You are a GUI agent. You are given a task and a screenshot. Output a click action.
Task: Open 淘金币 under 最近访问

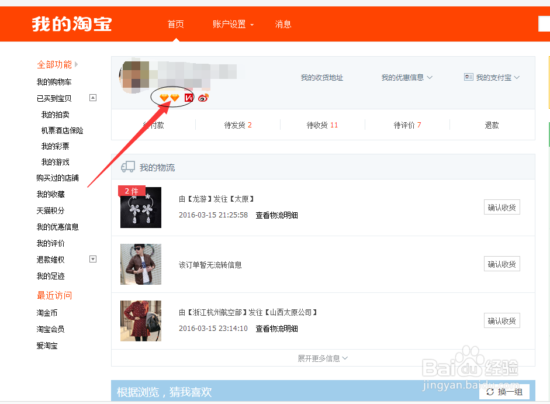47,313
